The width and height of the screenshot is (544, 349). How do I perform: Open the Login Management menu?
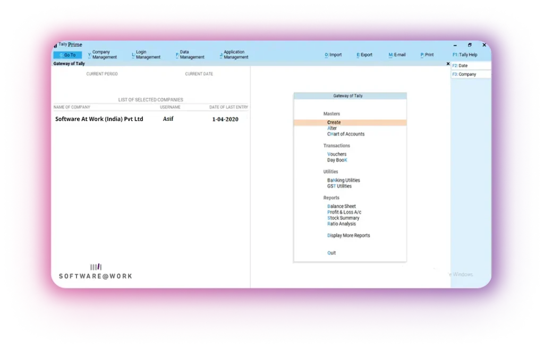[x=146, y=55]
